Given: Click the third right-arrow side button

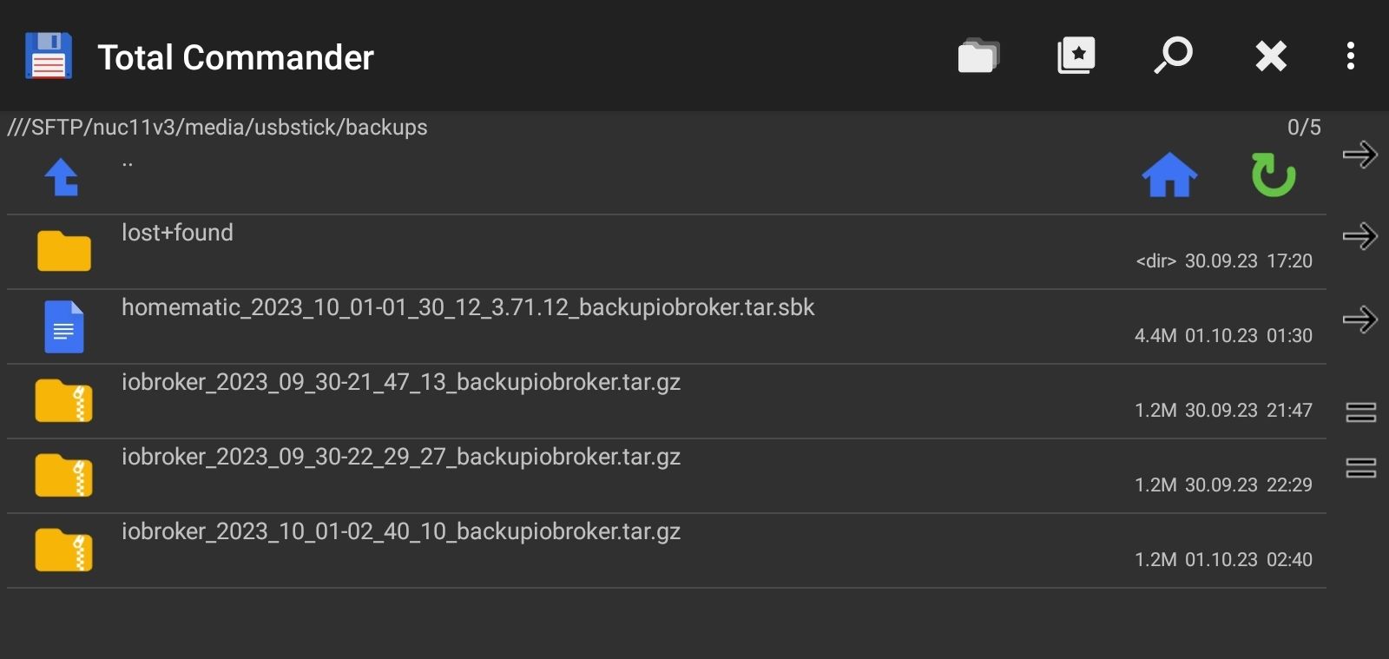Looking at the screenshot, I should point(1360,320).
